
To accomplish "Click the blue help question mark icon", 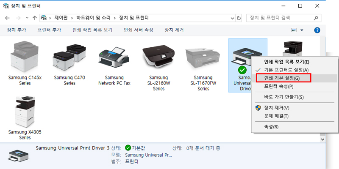I will pyautogui.click(x=317, y=30).
